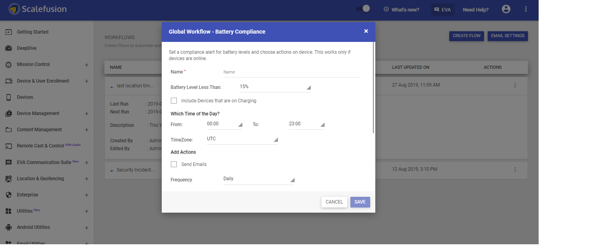Open the DeepDive gauge icon

pos(9,48)
